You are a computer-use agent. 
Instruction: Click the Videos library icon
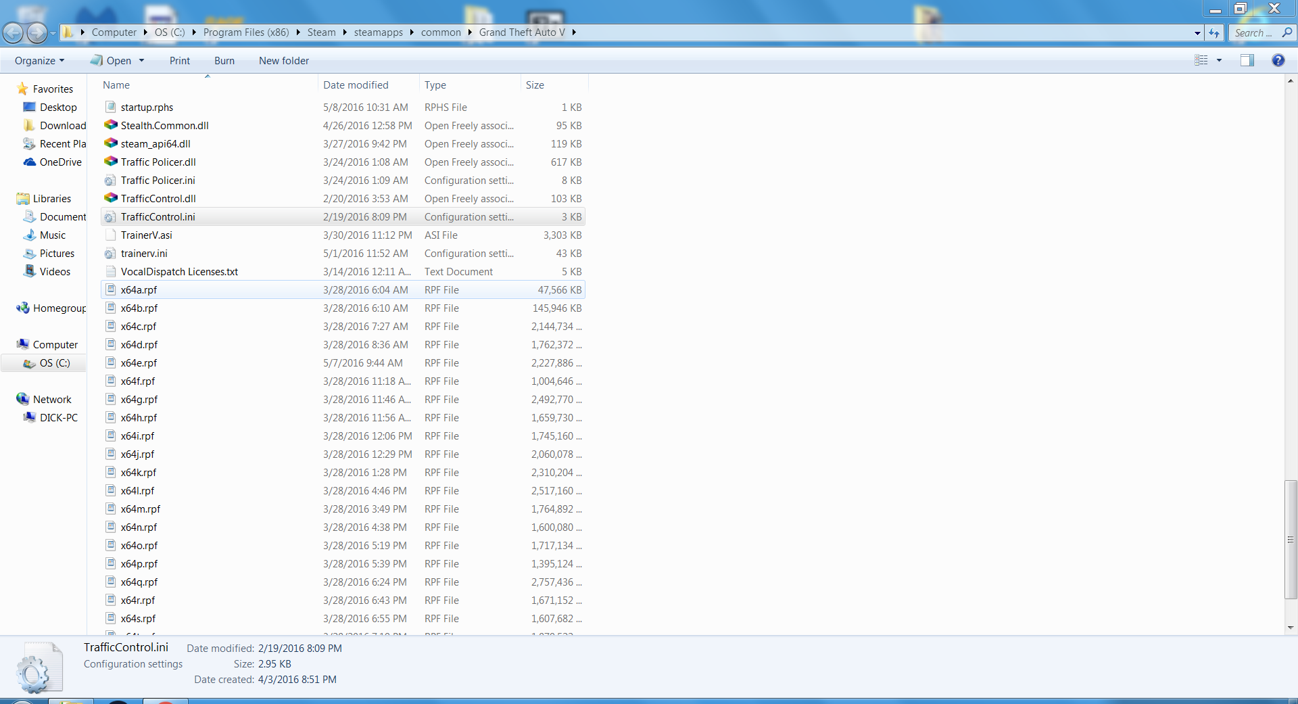point(30,271)
